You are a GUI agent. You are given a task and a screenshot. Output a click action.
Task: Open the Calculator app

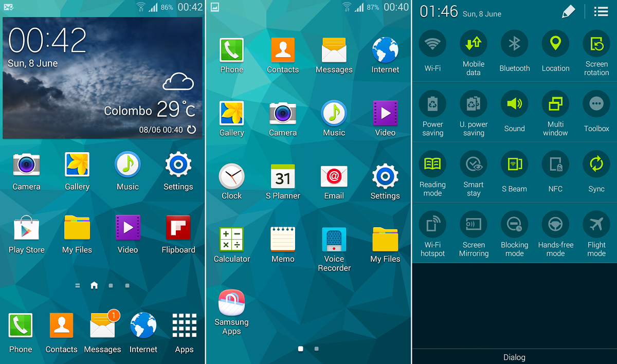[x=231, y=239]
